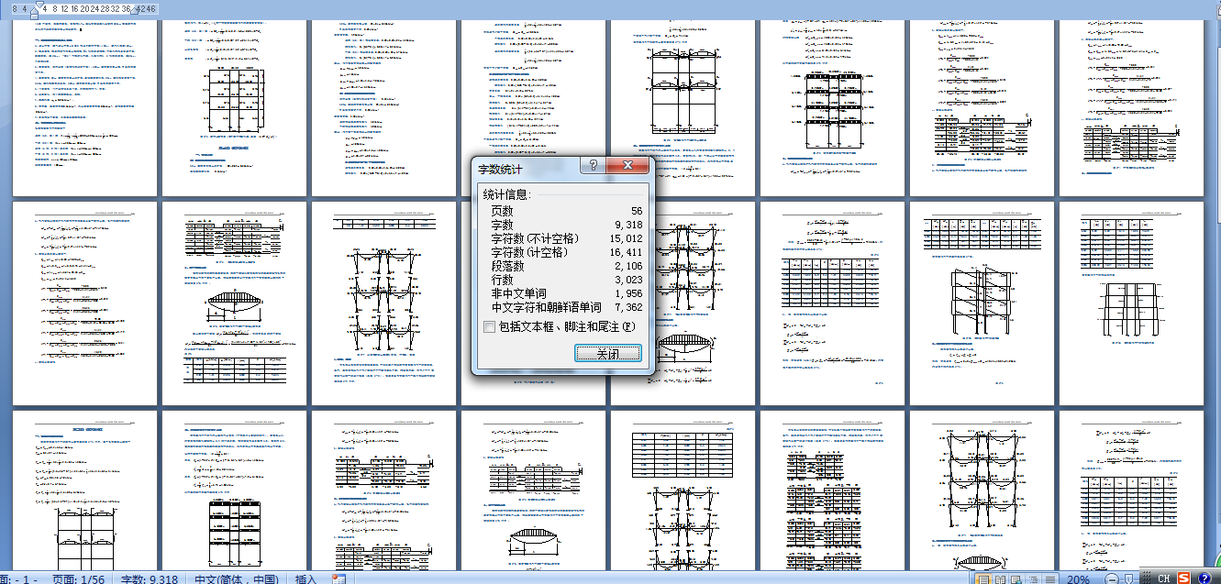Click the 20% zoom level button
The width and height of the screenshot is (1221, 584).
(1078, 579)
